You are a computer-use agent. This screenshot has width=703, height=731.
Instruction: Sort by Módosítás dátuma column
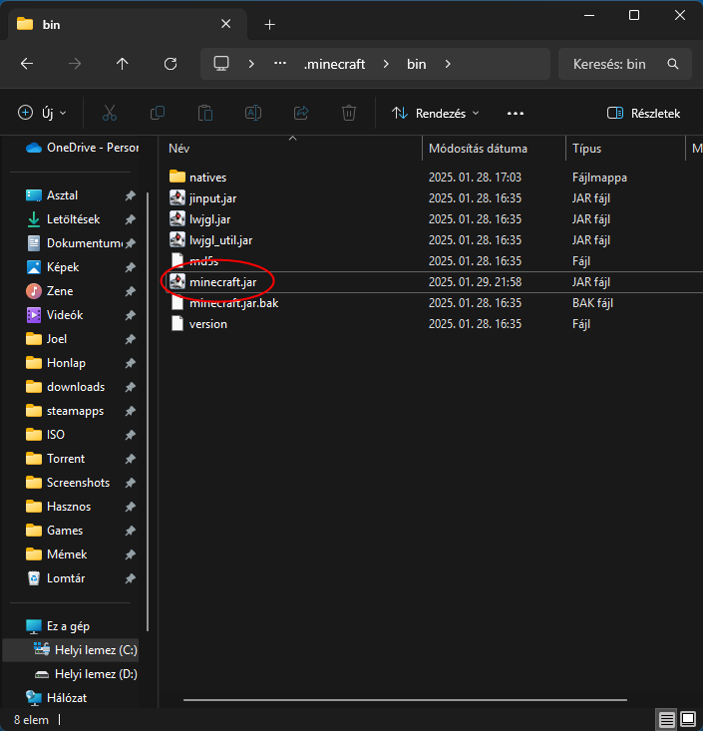click(478, 149)
